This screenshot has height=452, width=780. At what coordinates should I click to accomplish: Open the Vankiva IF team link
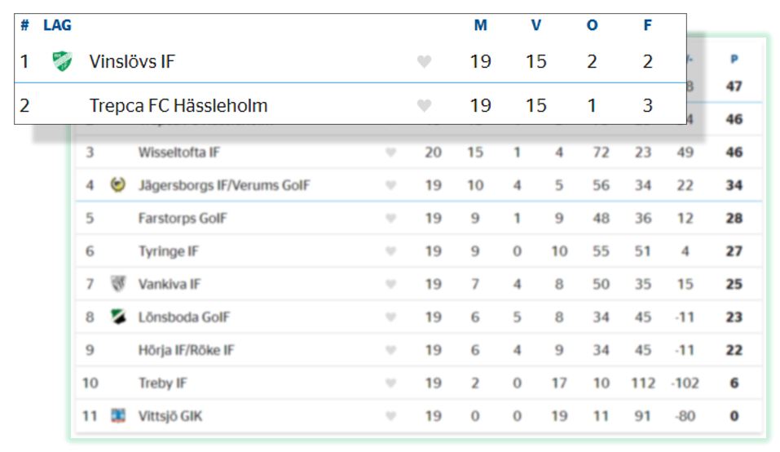(170, 284)
